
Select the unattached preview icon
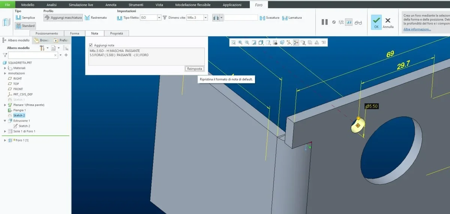tap(341, 22)
